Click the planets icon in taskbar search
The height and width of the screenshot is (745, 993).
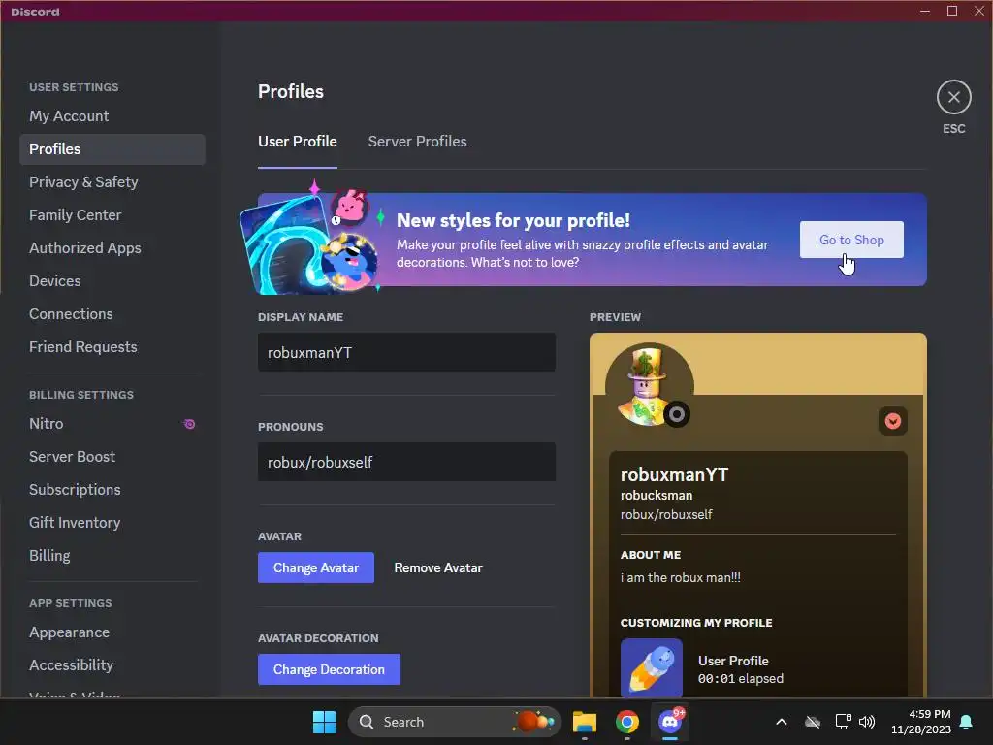(534, 722)
